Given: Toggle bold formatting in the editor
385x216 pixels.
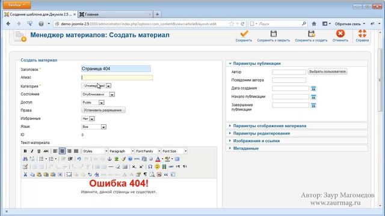Looking at the screenshot, I should [25, 151].
